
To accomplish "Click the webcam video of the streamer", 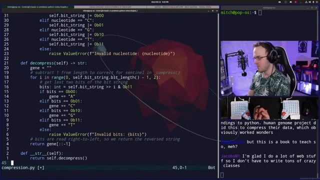I will (269, 68).
